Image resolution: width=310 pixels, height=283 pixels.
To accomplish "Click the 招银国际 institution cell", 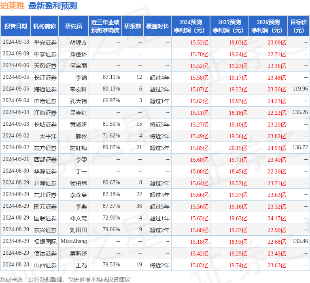I will pyautogui.click(x=45, y=242).
